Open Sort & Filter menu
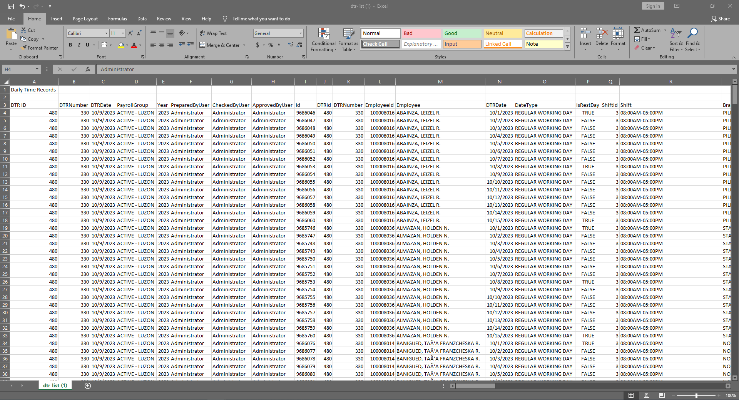The height and width of the screenshot is (400, 739). pyautogui.click(x=676, y=40)
